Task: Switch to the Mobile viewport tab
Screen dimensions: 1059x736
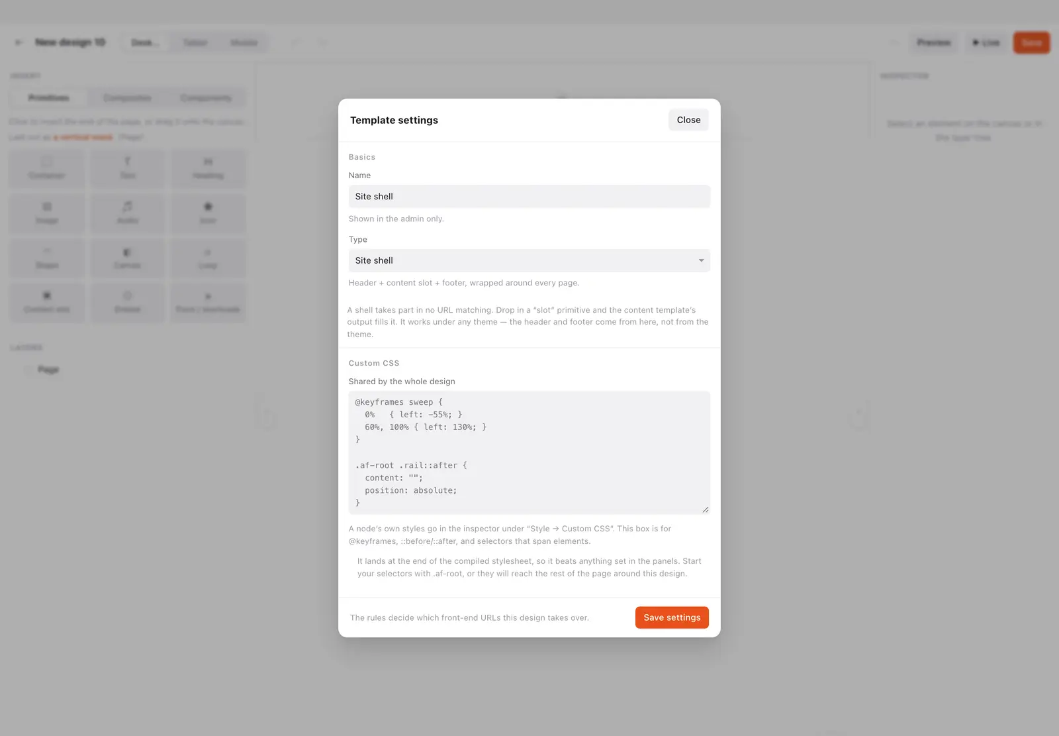Action: [x=244, y=42]
